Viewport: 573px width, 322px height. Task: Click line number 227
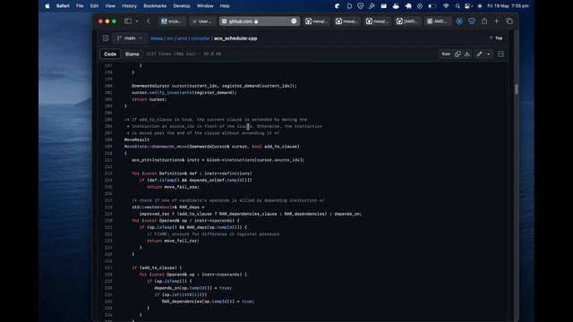coord(108,267)
